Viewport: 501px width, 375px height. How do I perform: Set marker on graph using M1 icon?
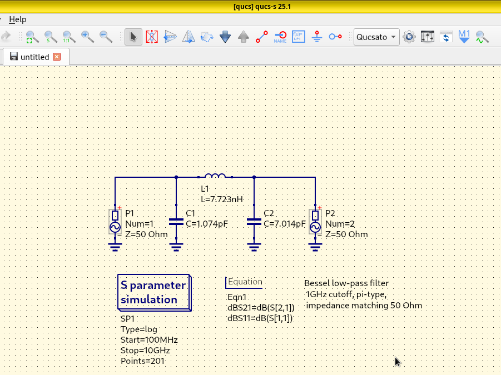464,37
